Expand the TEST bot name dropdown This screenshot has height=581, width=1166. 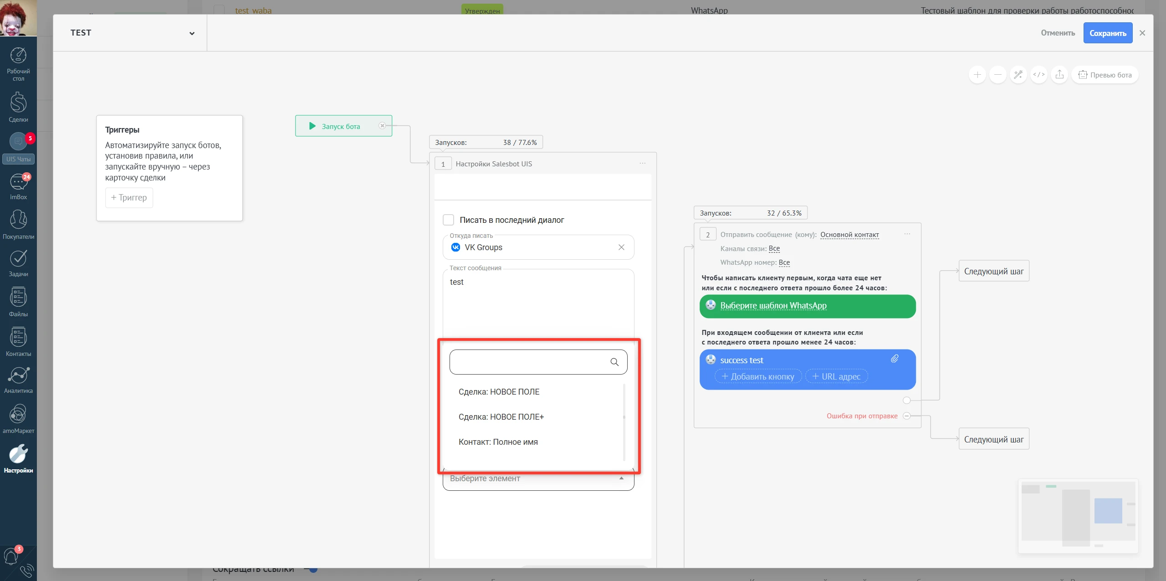click(192, 33)
